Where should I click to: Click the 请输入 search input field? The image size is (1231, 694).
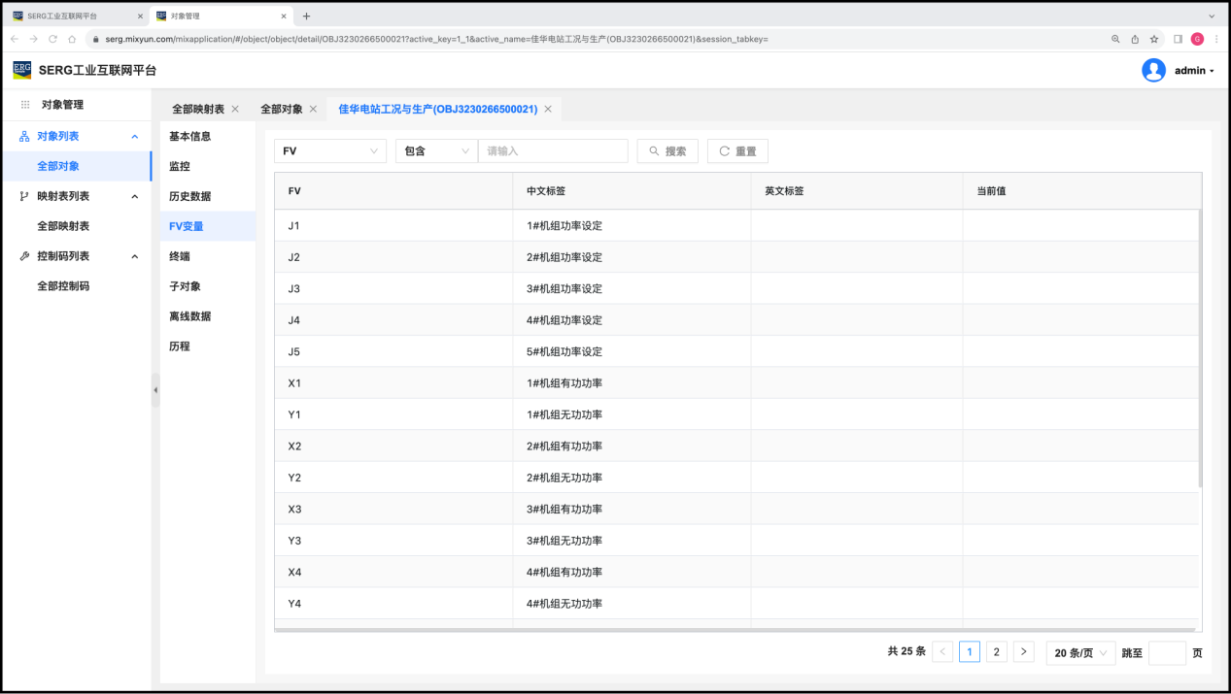(x=553, y=151)
